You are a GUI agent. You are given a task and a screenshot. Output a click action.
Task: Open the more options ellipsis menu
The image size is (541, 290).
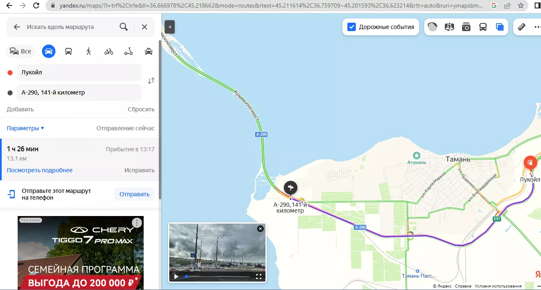(537, 27)
